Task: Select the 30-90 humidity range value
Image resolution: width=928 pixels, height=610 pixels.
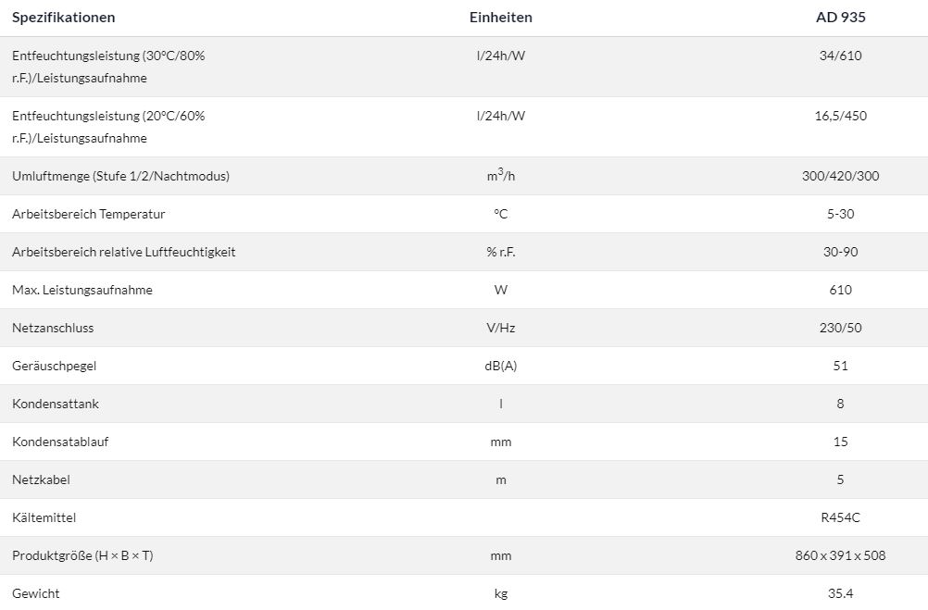Action: 840,252
